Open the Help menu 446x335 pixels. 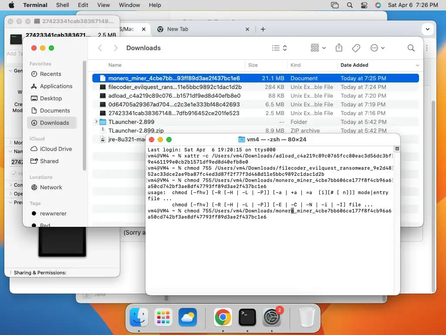pyautogui.click(x=155, y=5)
